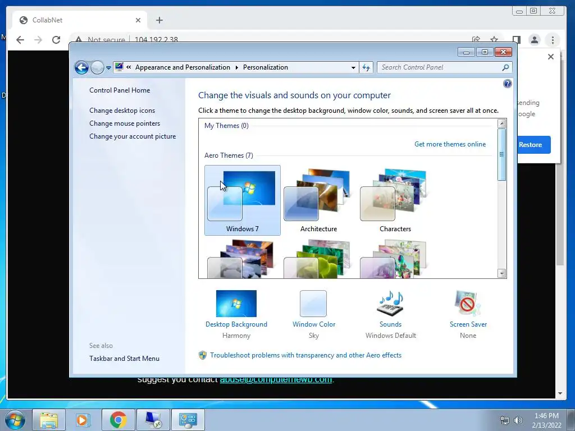This screenshot has height=431, width=575.
Task: Click the Restore button in Chrome popup
Action: 534,145
